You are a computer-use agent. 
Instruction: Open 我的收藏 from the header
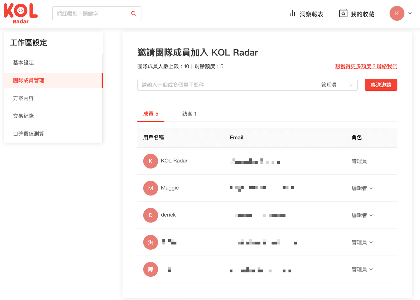click(356, 14)
